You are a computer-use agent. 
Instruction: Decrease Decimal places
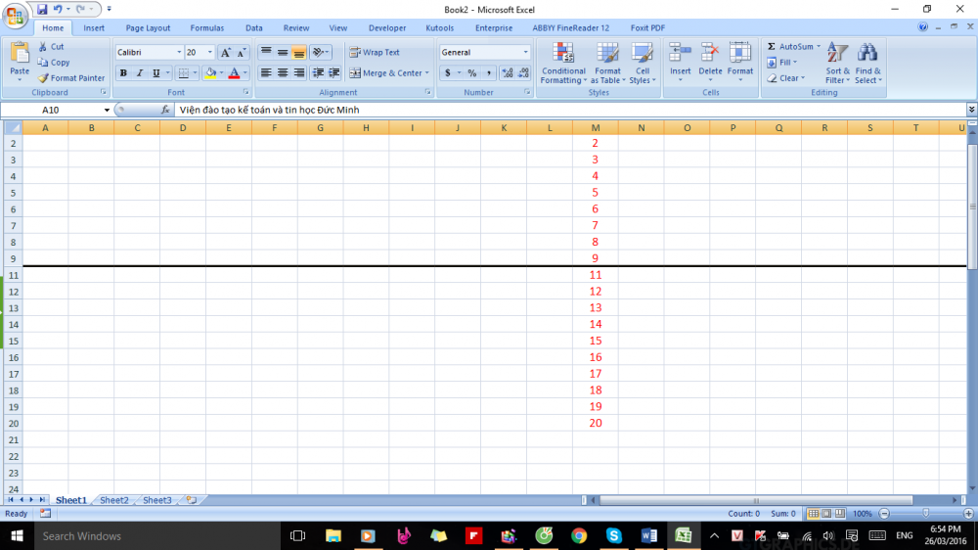pyautogui.click(x=523, y=73)
